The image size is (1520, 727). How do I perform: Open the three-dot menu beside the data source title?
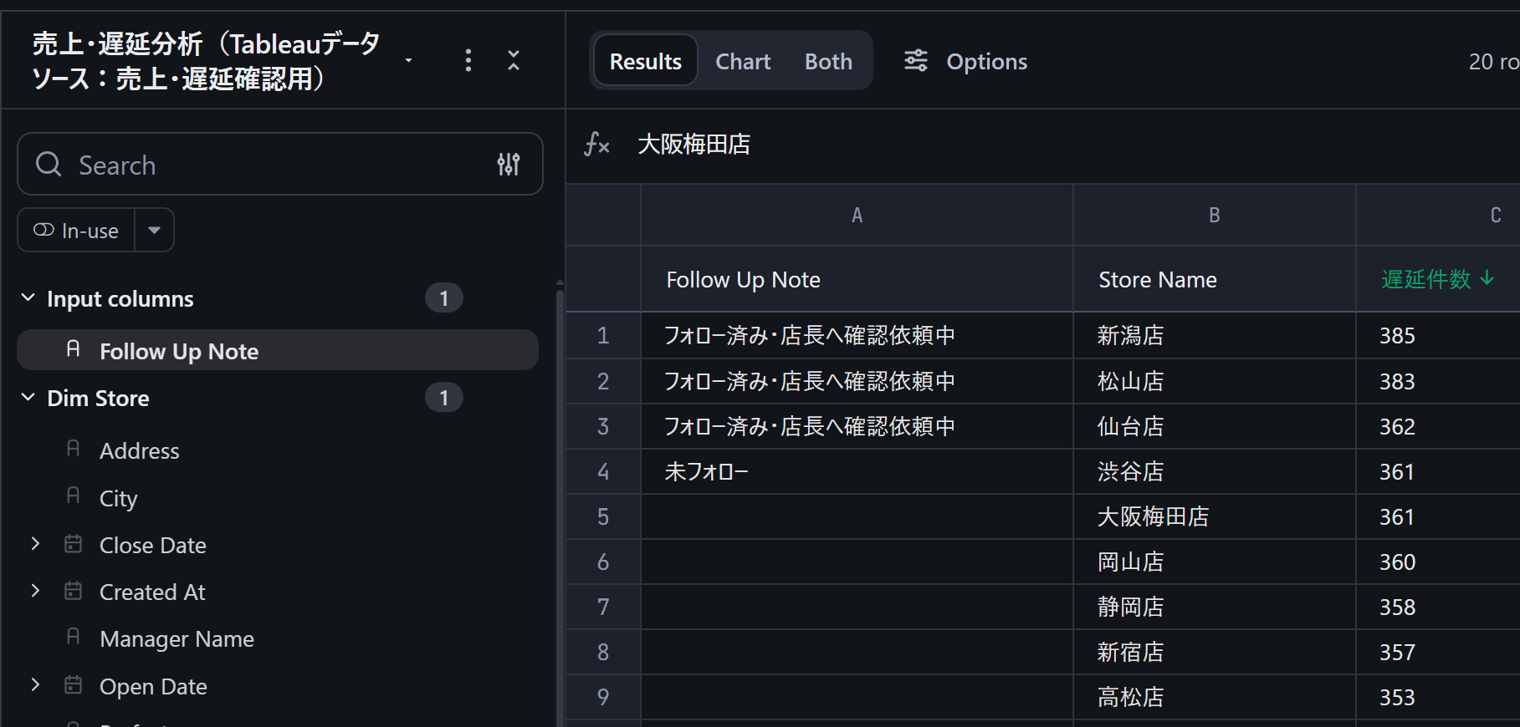pos(468,60)
